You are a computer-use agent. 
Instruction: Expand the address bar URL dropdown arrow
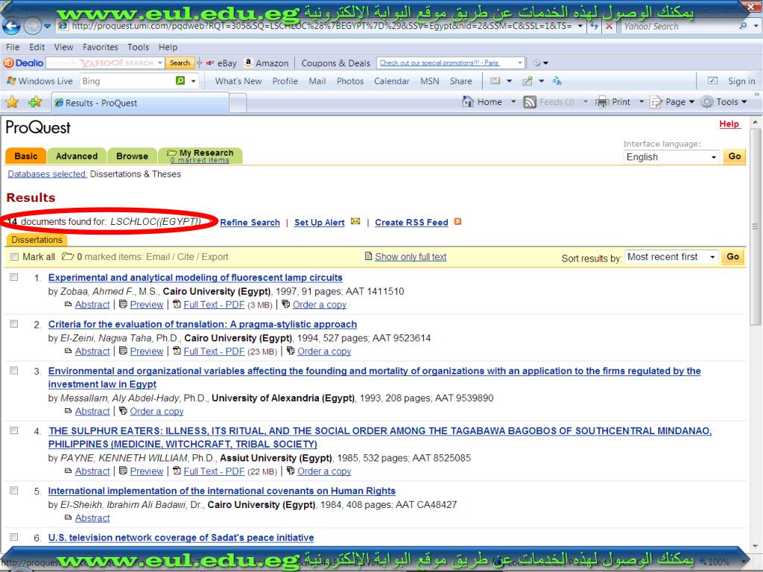pyautogui.click(x=580, y=26)
